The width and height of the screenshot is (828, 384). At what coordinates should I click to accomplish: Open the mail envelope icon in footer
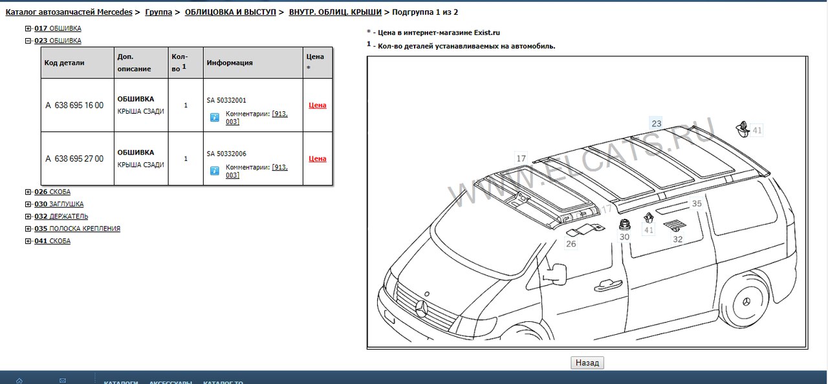(63, 381)
